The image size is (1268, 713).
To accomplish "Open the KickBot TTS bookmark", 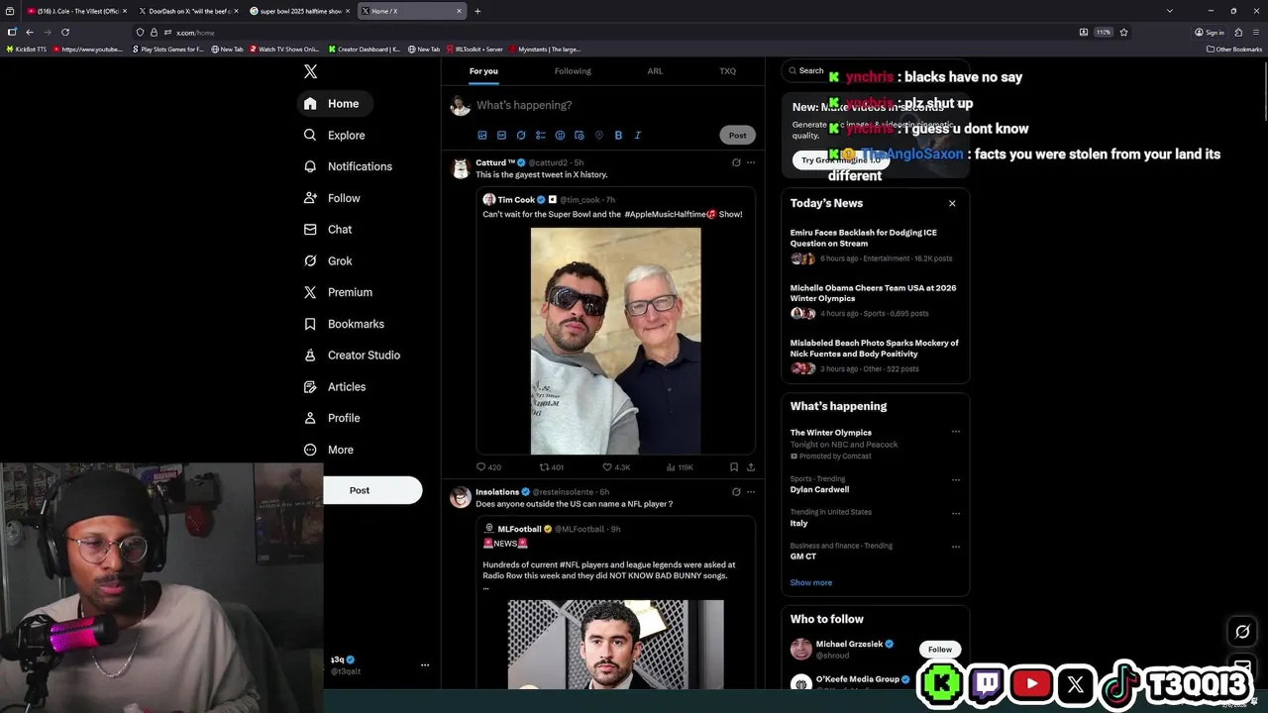I will (27, 49).
